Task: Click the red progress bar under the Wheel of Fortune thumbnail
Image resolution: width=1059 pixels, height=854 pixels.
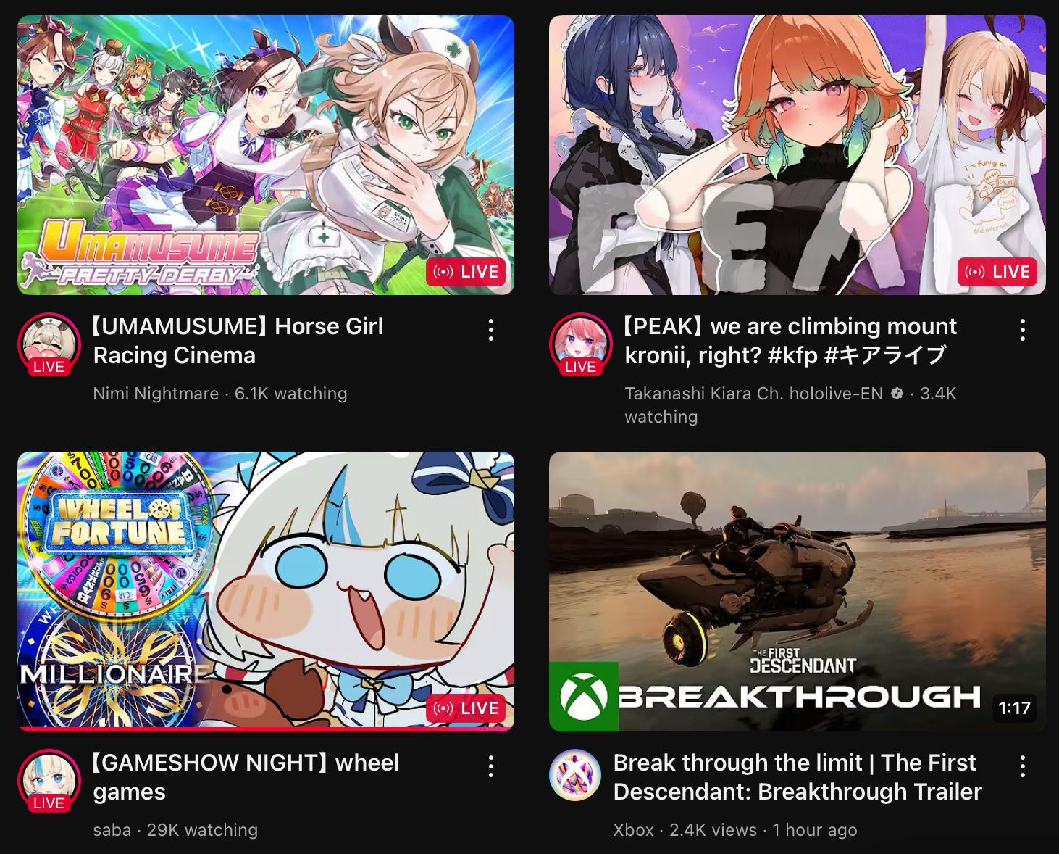Action: [266, 729]
